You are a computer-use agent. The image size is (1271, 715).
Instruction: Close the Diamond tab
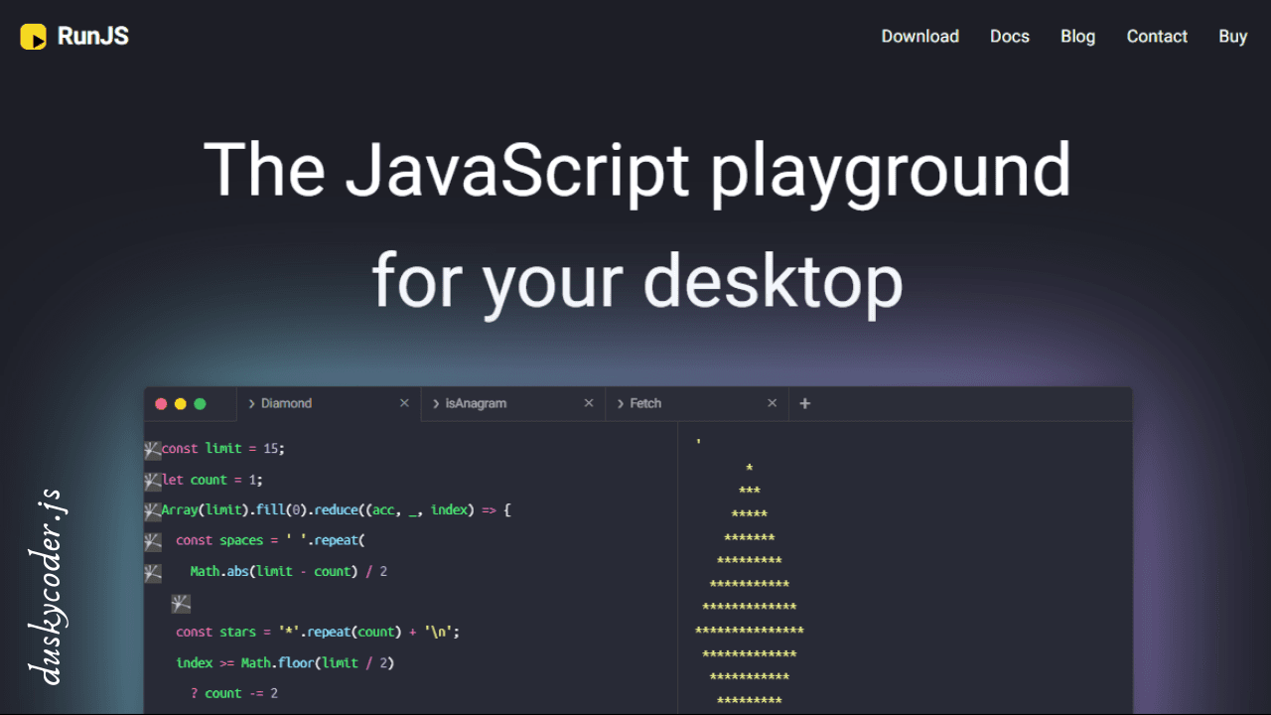404,403
